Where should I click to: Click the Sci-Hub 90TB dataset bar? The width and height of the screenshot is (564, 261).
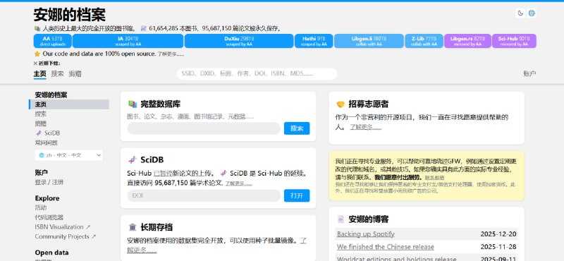coord(515,41)
